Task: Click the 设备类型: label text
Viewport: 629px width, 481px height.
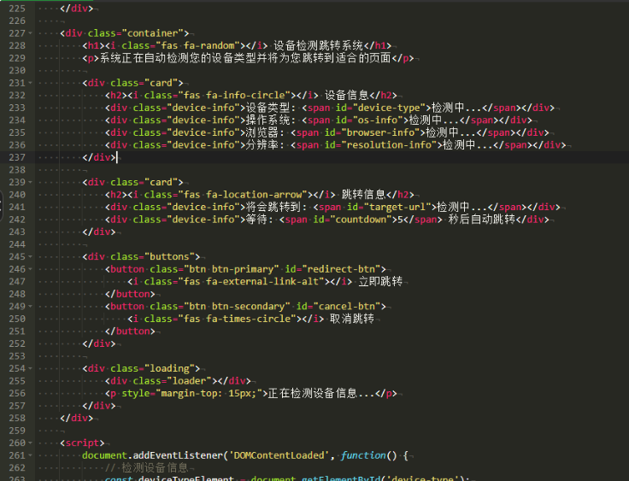Action: point(270,108)
